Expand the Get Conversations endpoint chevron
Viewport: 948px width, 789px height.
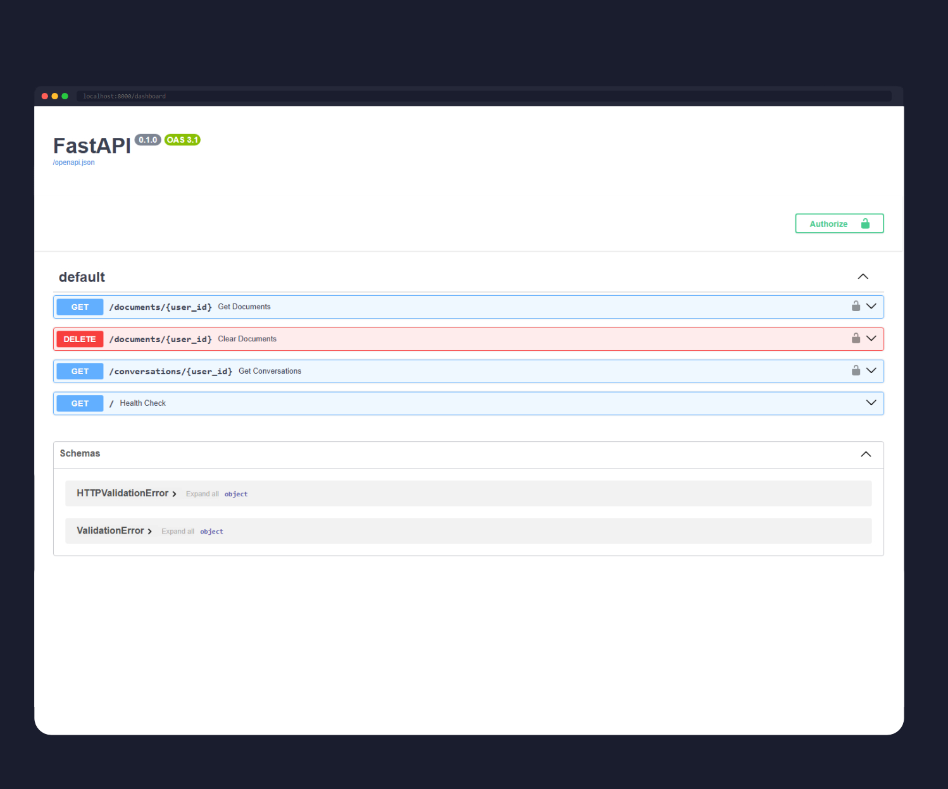pyautogui.click(x=871, y=371)
